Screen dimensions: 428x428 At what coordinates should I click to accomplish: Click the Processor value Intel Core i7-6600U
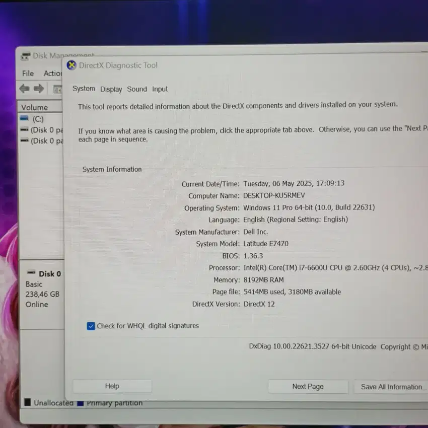tap(335, 268)
